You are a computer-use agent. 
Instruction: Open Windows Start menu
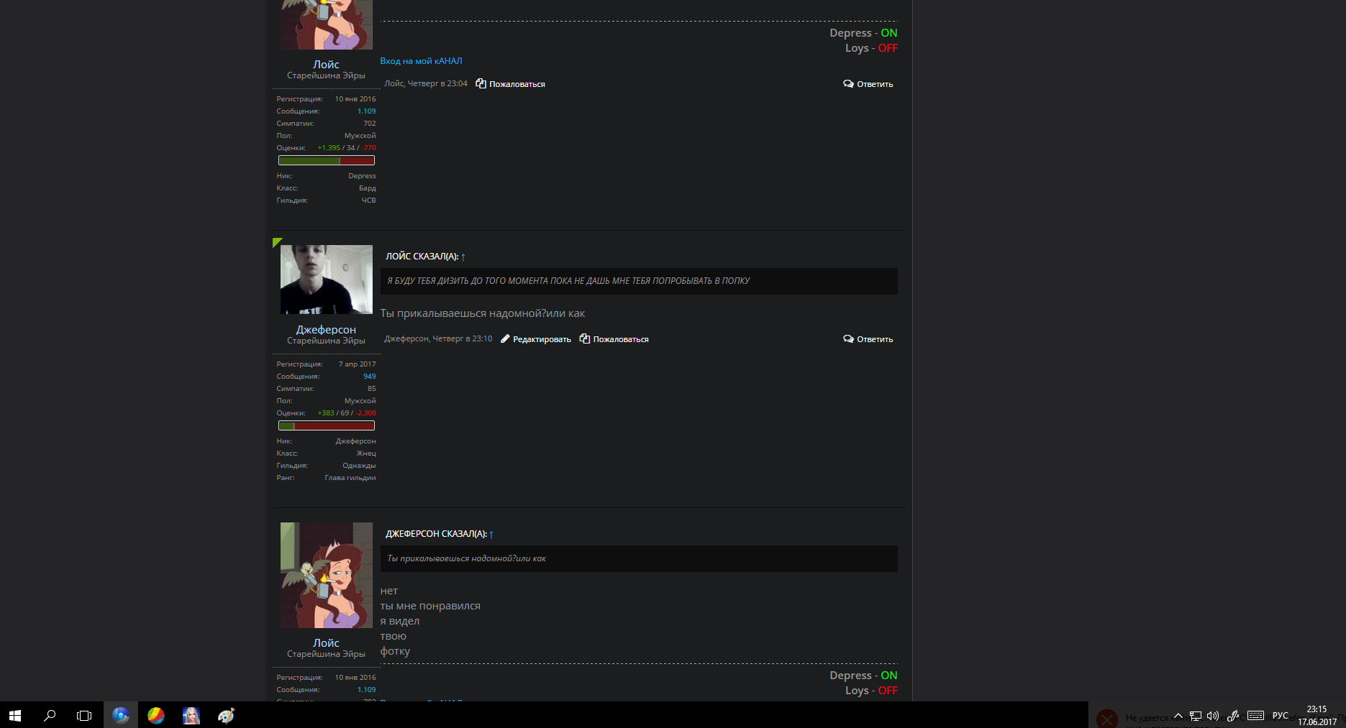click(x=15, y=715)
